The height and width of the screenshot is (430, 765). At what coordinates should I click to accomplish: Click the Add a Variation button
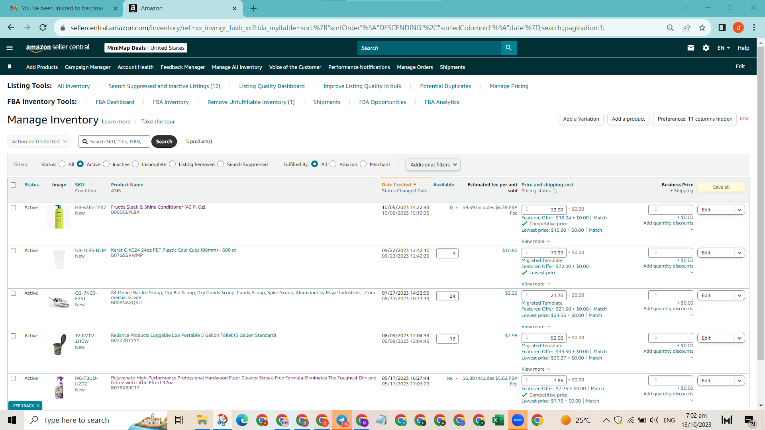pos(581,119)
